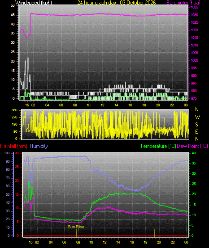This screenshot has height=248, width=209.
Task: Click hour "06" under the windspeed chart
Action: pyautogui.click(x=61, y=105)
